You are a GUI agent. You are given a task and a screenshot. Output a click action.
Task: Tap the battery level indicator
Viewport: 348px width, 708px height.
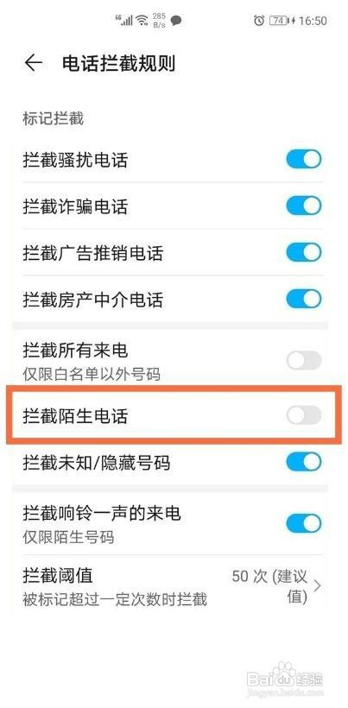(x=280, y=21)
